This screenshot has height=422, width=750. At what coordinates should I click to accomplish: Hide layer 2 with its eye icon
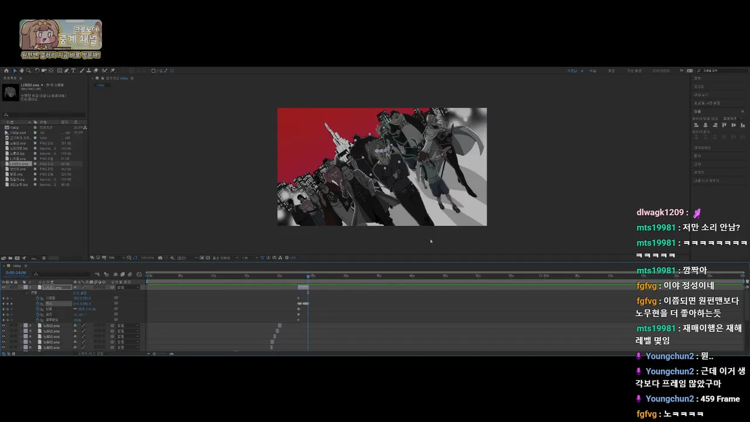pyautogui.click(x=4, y=325)
